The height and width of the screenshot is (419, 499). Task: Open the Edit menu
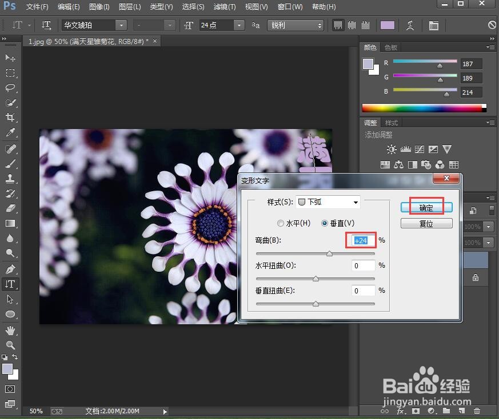pos(69,7)
